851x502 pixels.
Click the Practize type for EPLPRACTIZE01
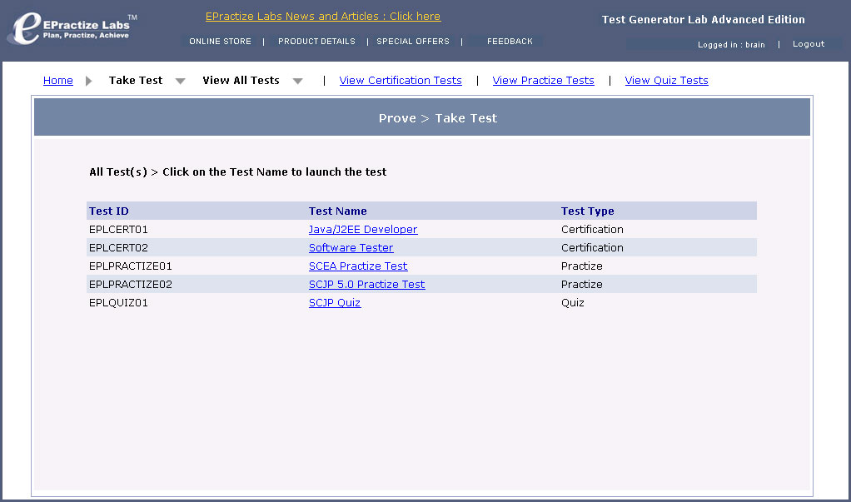[x=582, y=266]
